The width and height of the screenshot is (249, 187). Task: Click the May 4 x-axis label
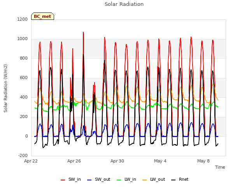point(160,161)
